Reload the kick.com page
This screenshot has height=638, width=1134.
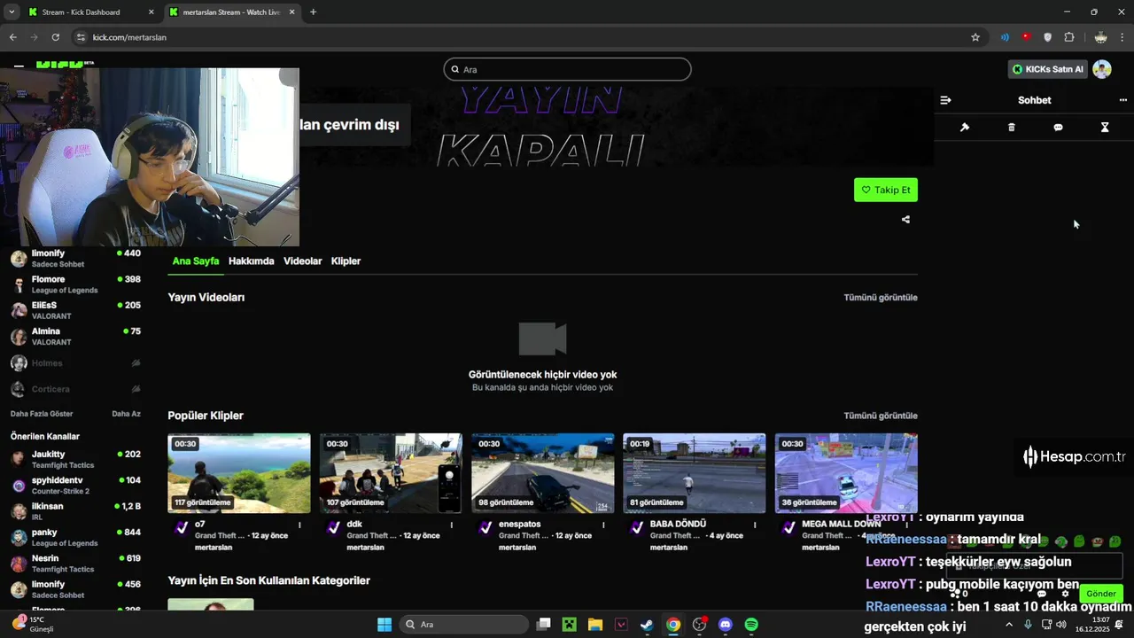click(55, 37)
